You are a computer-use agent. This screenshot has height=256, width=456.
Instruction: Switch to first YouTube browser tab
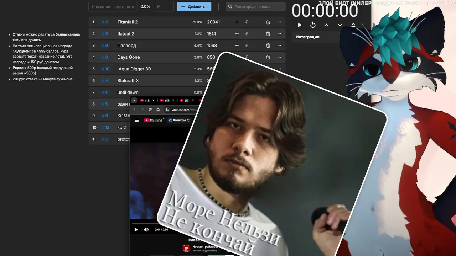click(x=145, y=101)
